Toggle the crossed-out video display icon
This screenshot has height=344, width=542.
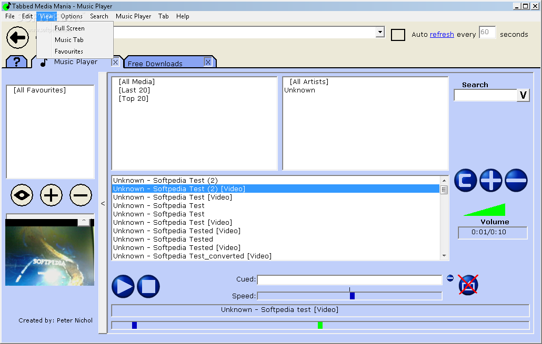coord(468,285)
